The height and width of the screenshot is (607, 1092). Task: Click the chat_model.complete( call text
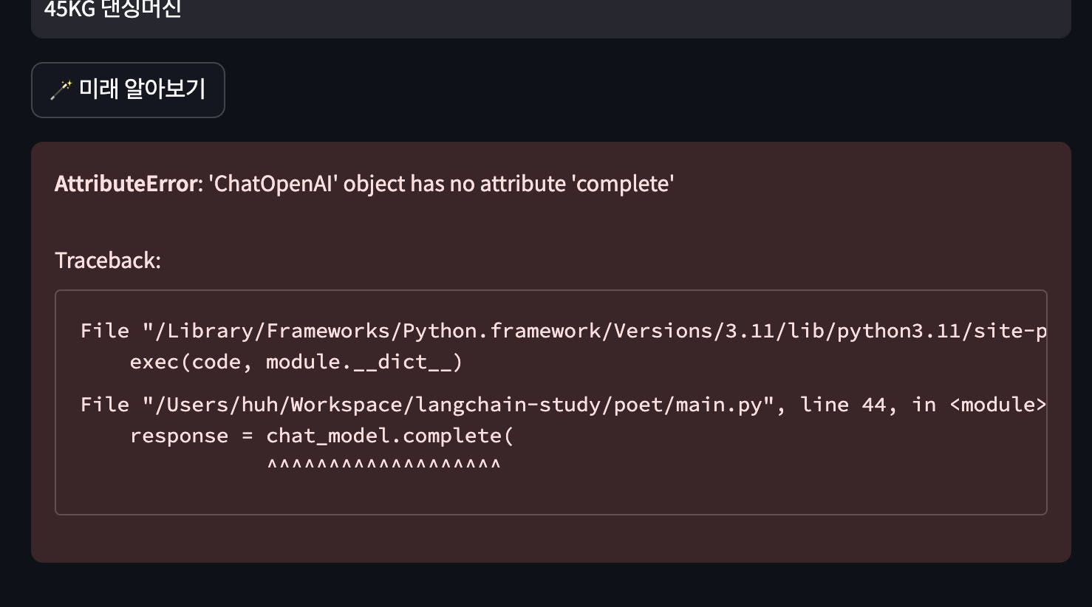pos(389,436)
